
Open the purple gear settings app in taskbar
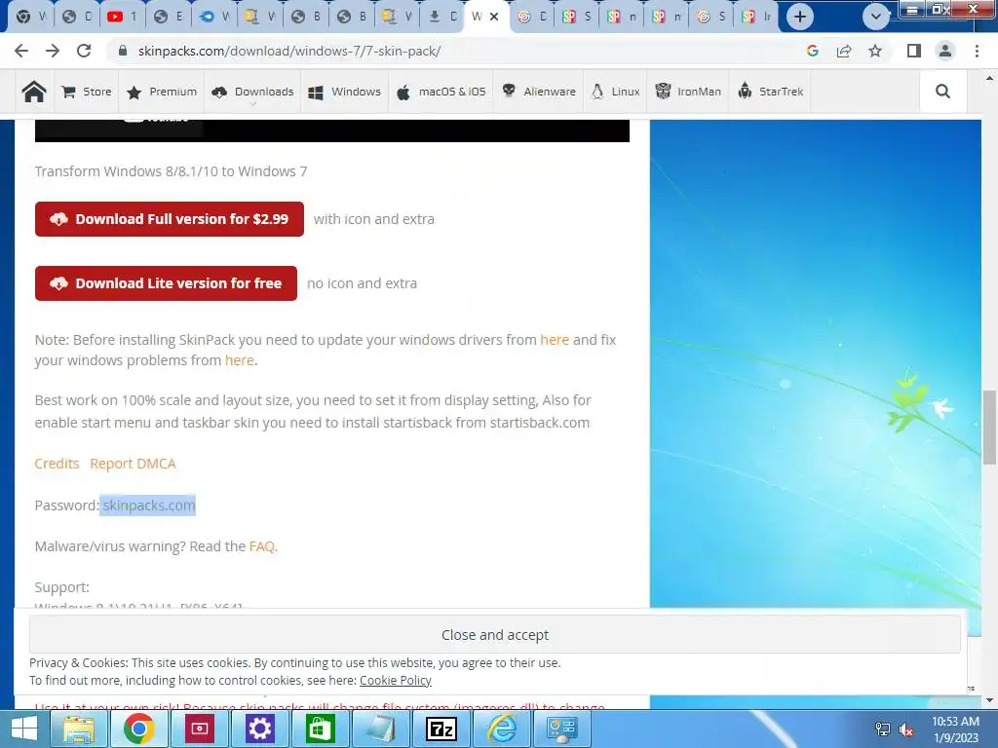coord(260,729)
